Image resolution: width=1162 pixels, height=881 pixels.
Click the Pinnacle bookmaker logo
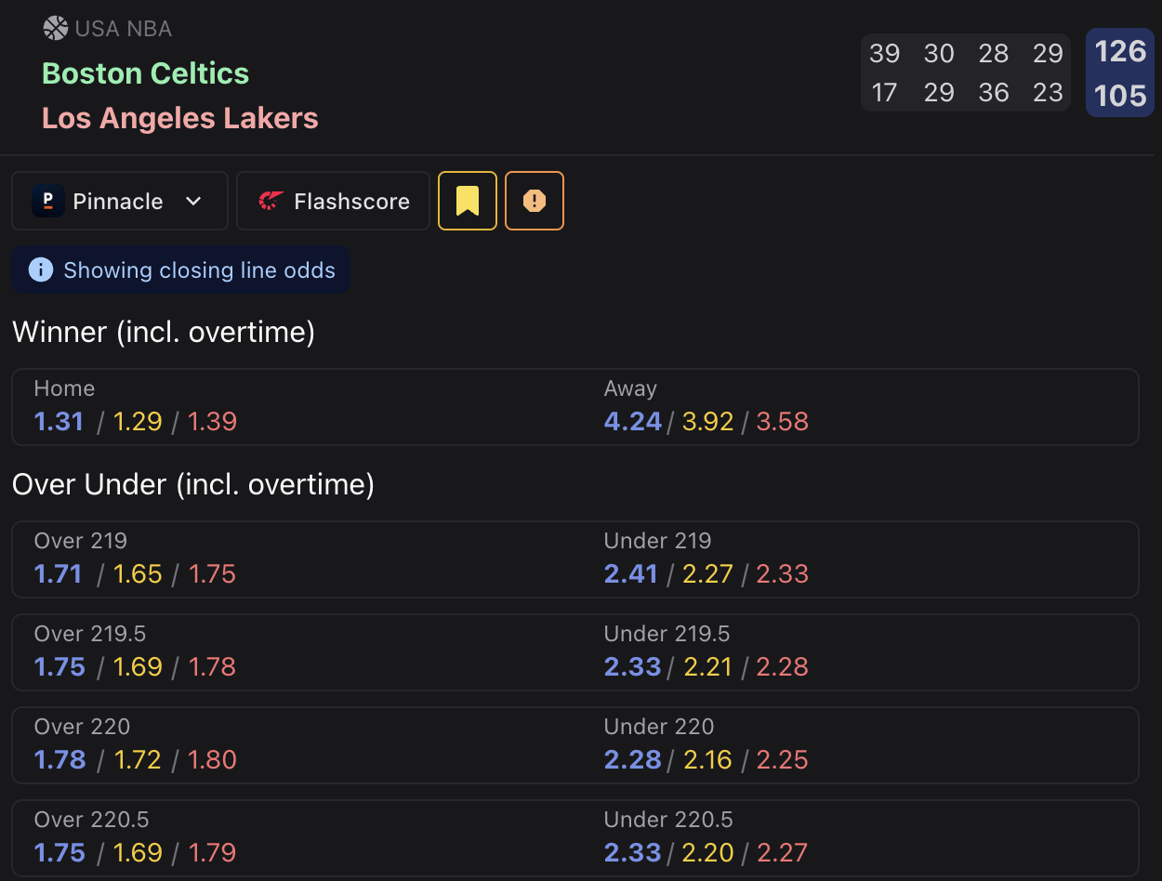tap(48, 201)
